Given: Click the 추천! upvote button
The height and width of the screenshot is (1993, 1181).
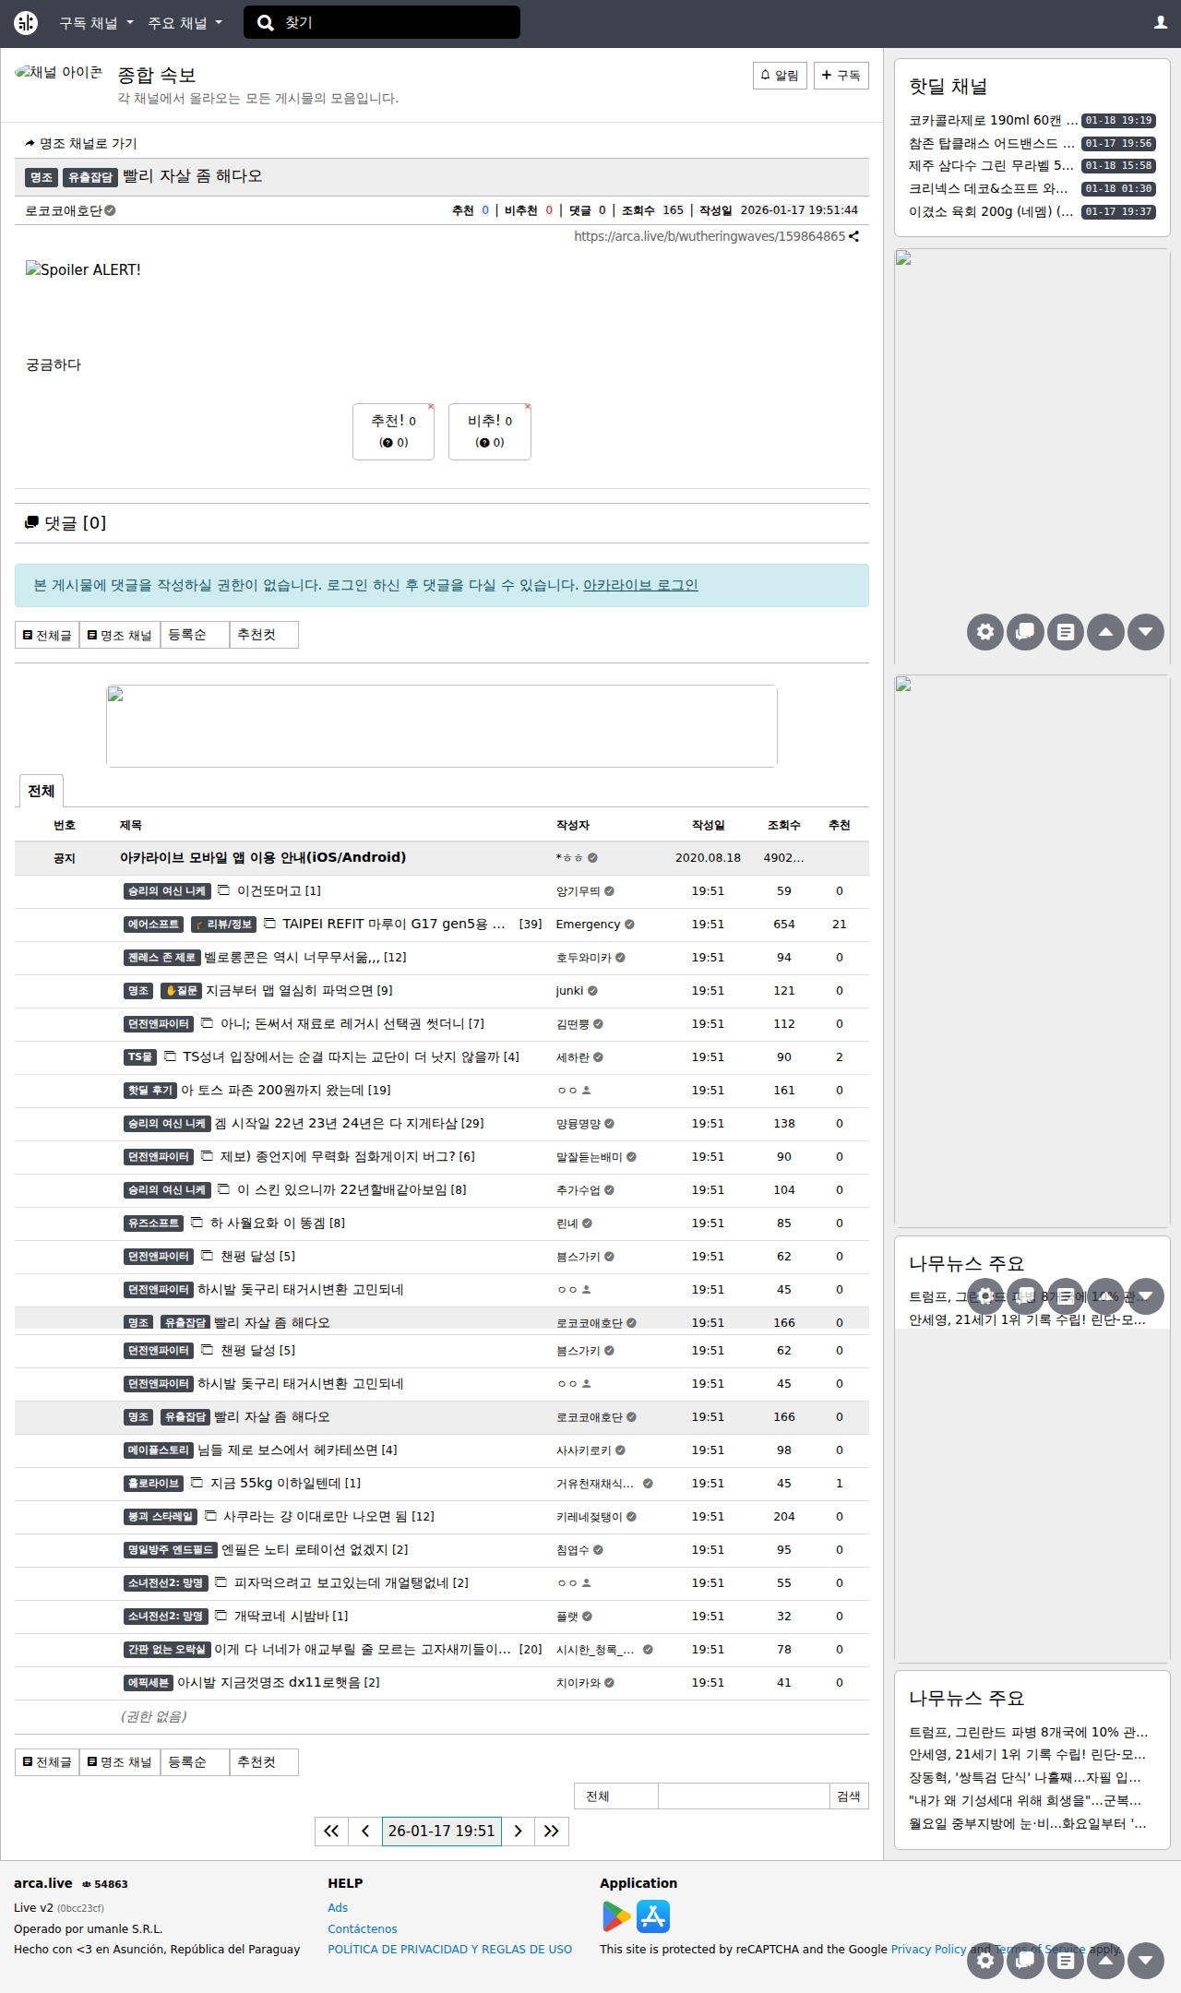Looking at the screenshot, I should coord(393,431).
